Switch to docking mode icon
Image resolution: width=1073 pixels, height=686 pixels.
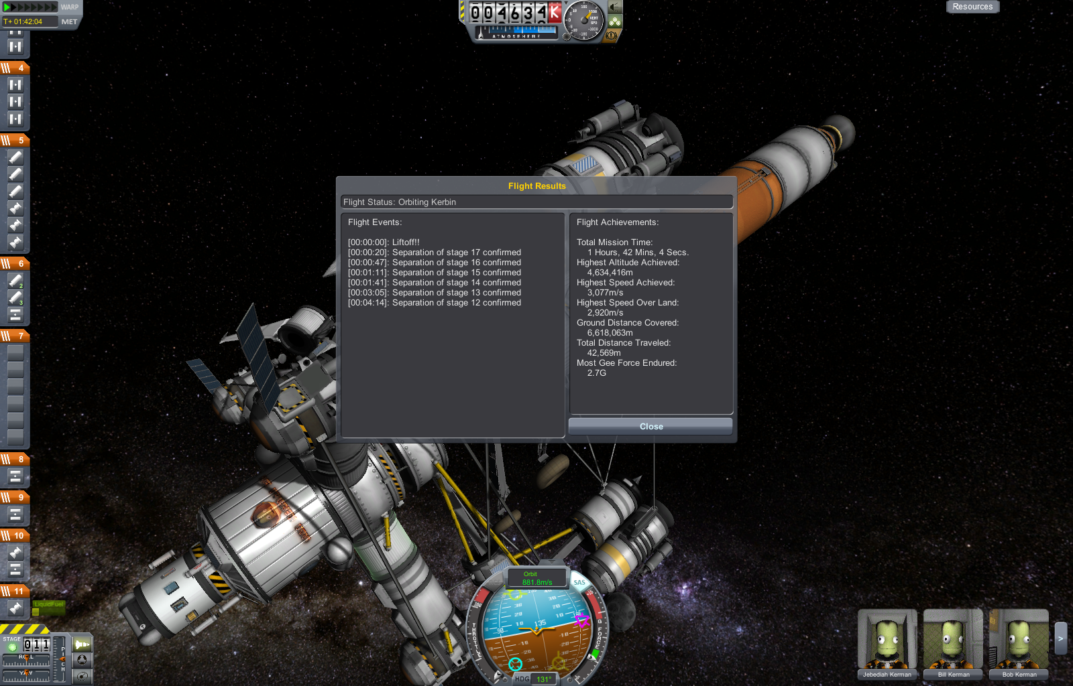point(82,660)
